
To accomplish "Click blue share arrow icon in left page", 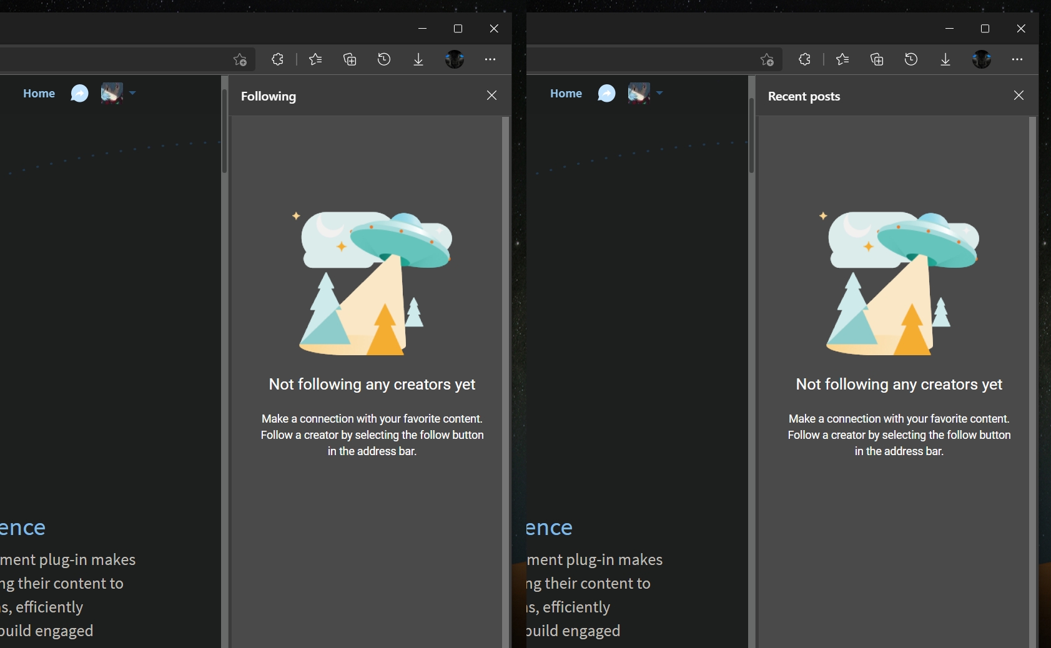I will pos(79,94).
